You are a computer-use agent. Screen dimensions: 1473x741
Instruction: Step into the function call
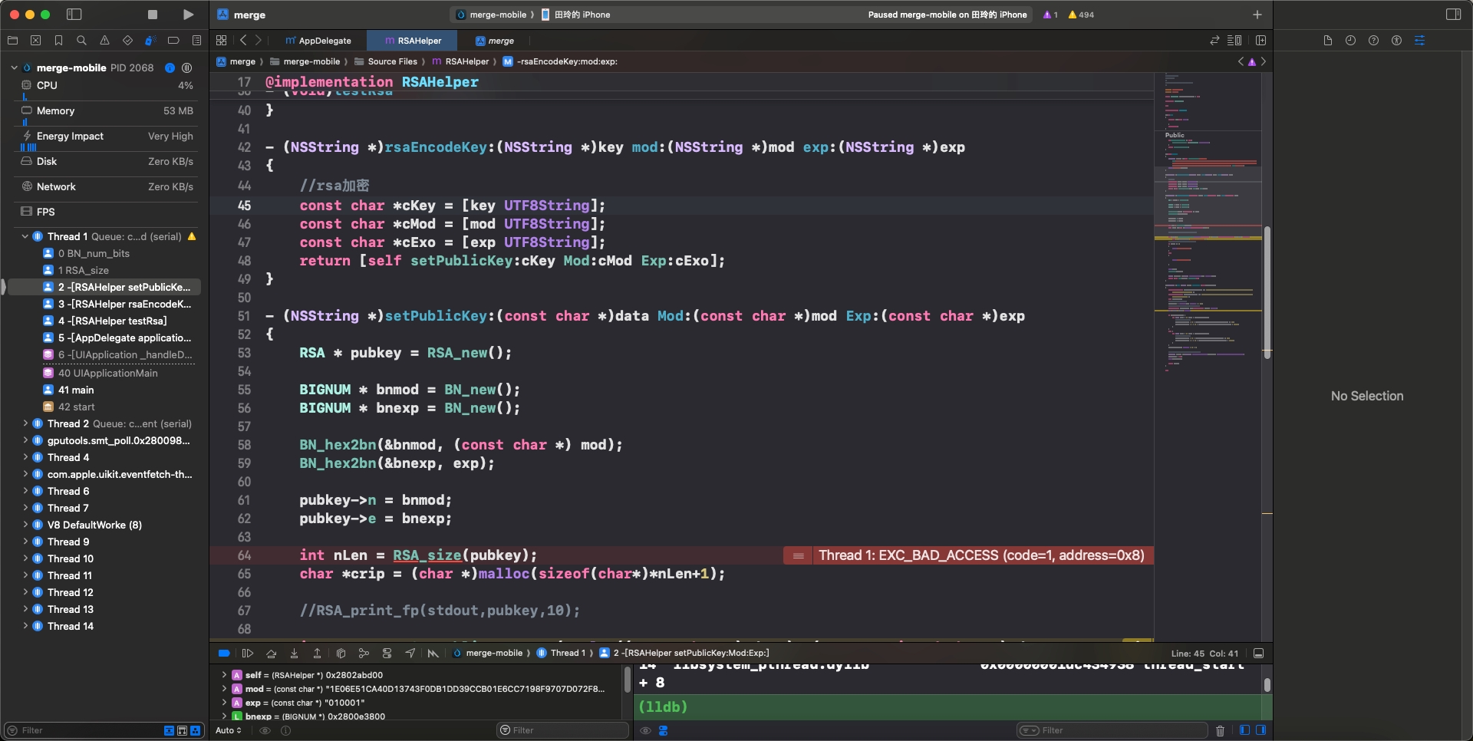click(294, 654)
